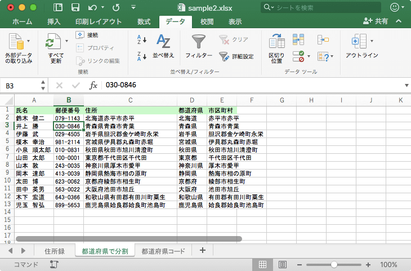This screenshot has height=271, width=411.
Task: Collapse the ribbon with the chevron
Action: point(399,21)
